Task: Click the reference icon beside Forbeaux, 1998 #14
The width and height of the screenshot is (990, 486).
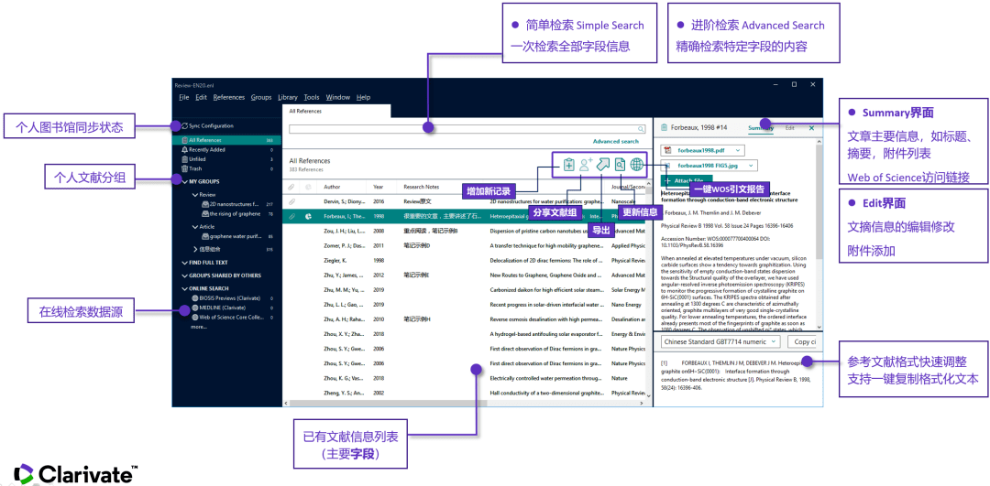Action: pos(665,128)
